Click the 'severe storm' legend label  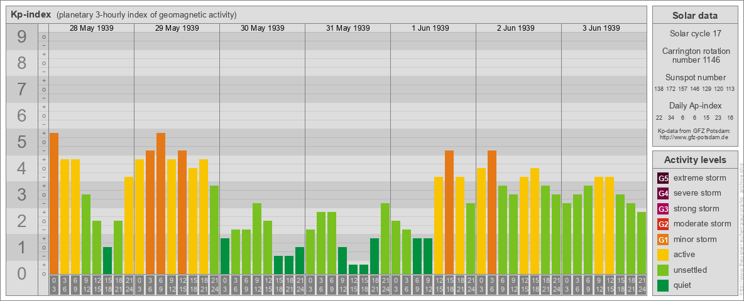point(697,194)
